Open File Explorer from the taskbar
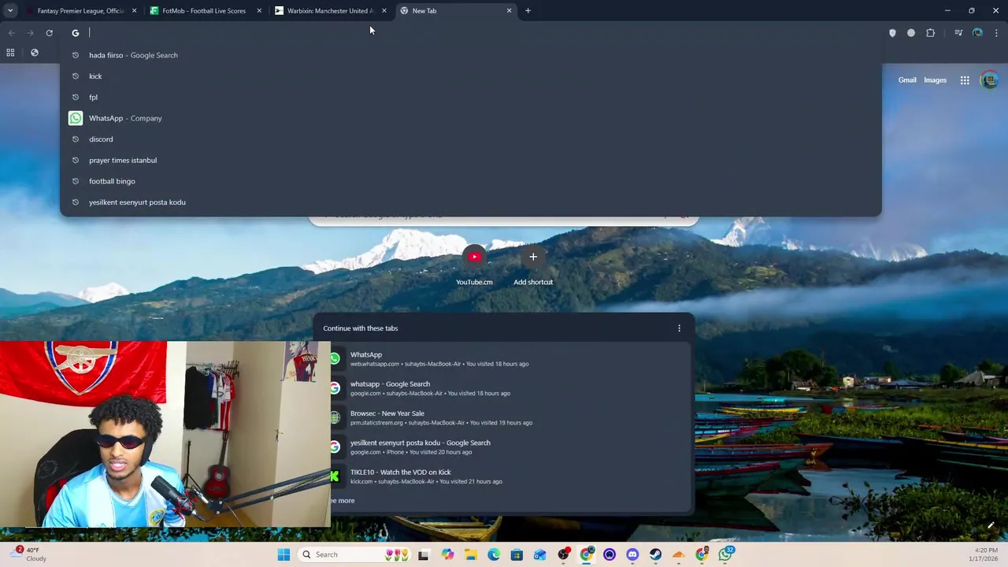 [471, 554]
